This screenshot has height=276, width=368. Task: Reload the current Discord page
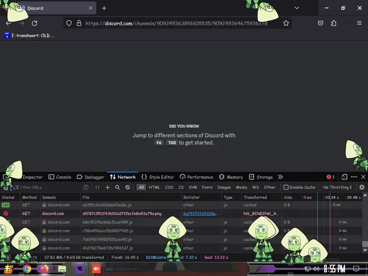34,23
